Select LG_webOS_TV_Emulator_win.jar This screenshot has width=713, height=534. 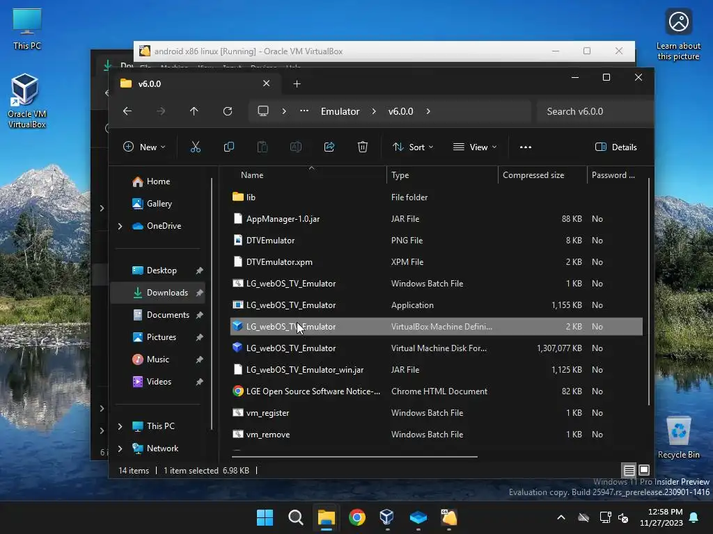tap(437, 370)
